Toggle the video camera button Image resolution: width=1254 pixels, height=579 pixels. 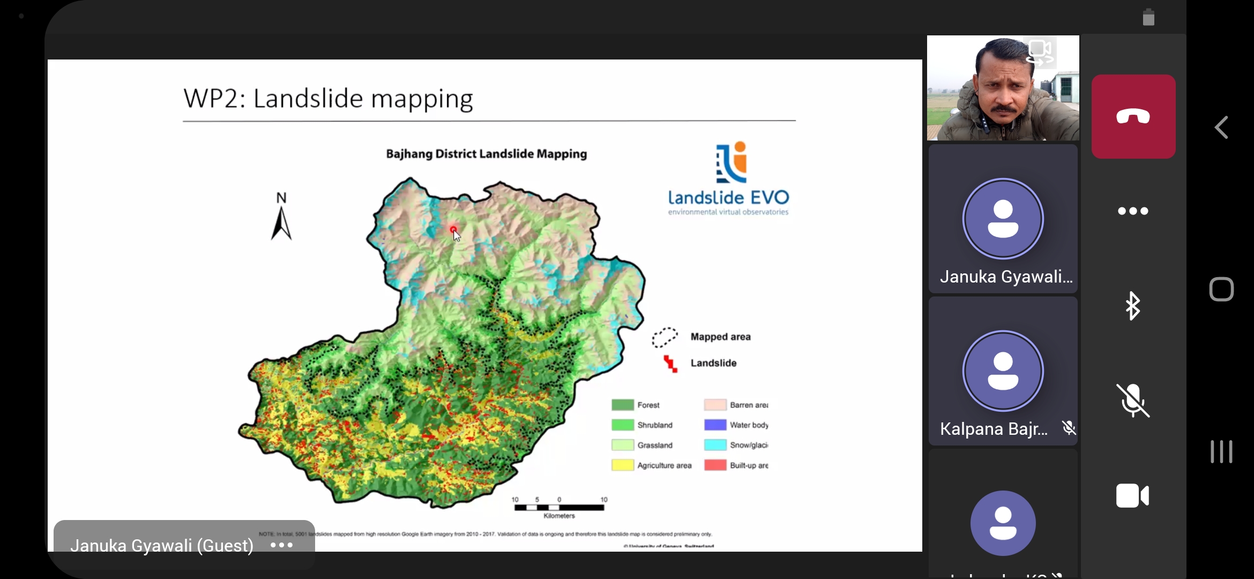point(1133,495)
